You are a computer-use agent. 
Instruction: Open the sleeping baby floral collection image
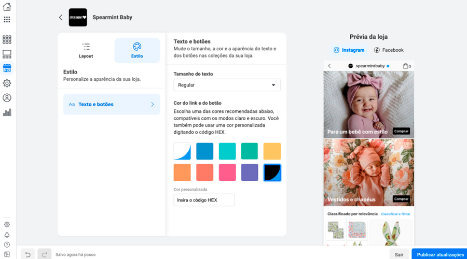coord(369,172)
